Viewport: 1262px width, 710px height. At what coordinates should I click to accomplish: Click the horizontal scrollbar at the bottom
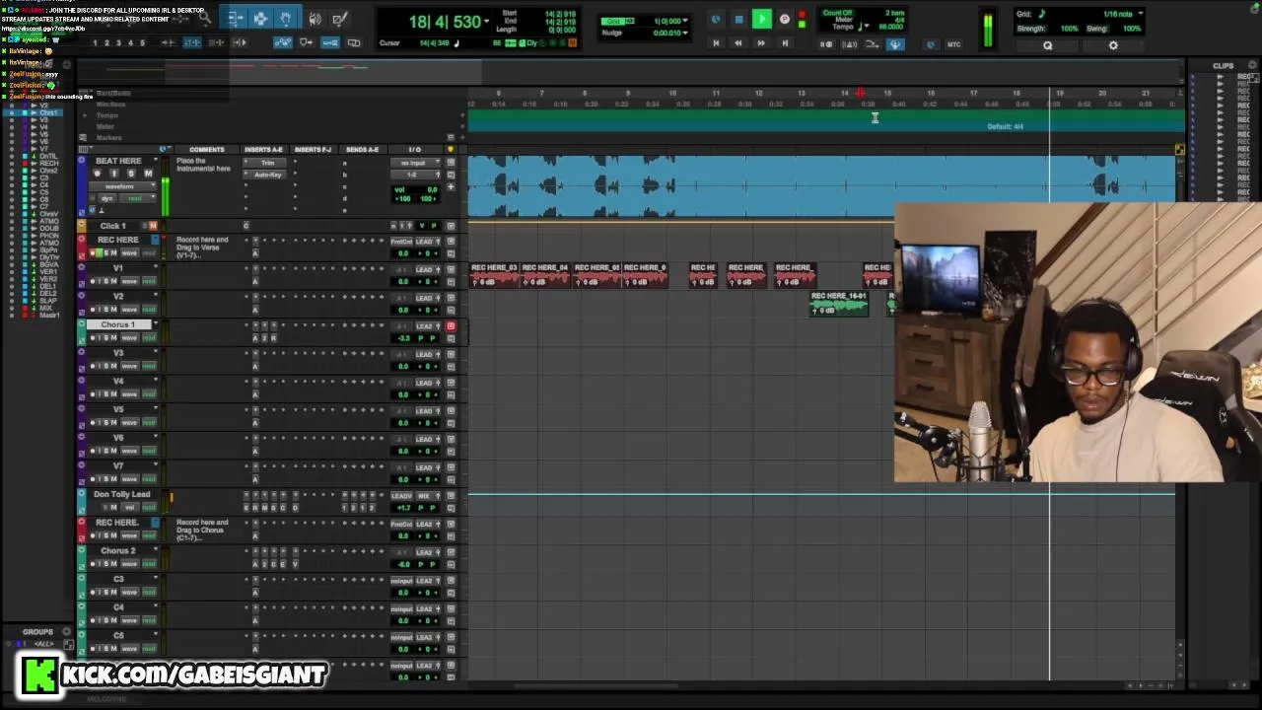(x=596, y=686)
